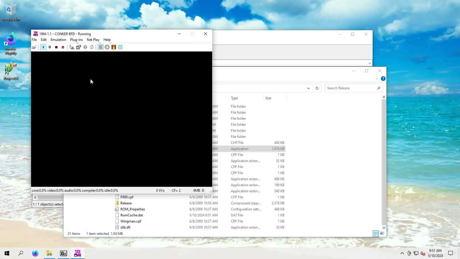Image resolution: width=460 pixels, height=259 pixels.
Task: Open the Emulation menu
Action: click(x=58, y=40)
